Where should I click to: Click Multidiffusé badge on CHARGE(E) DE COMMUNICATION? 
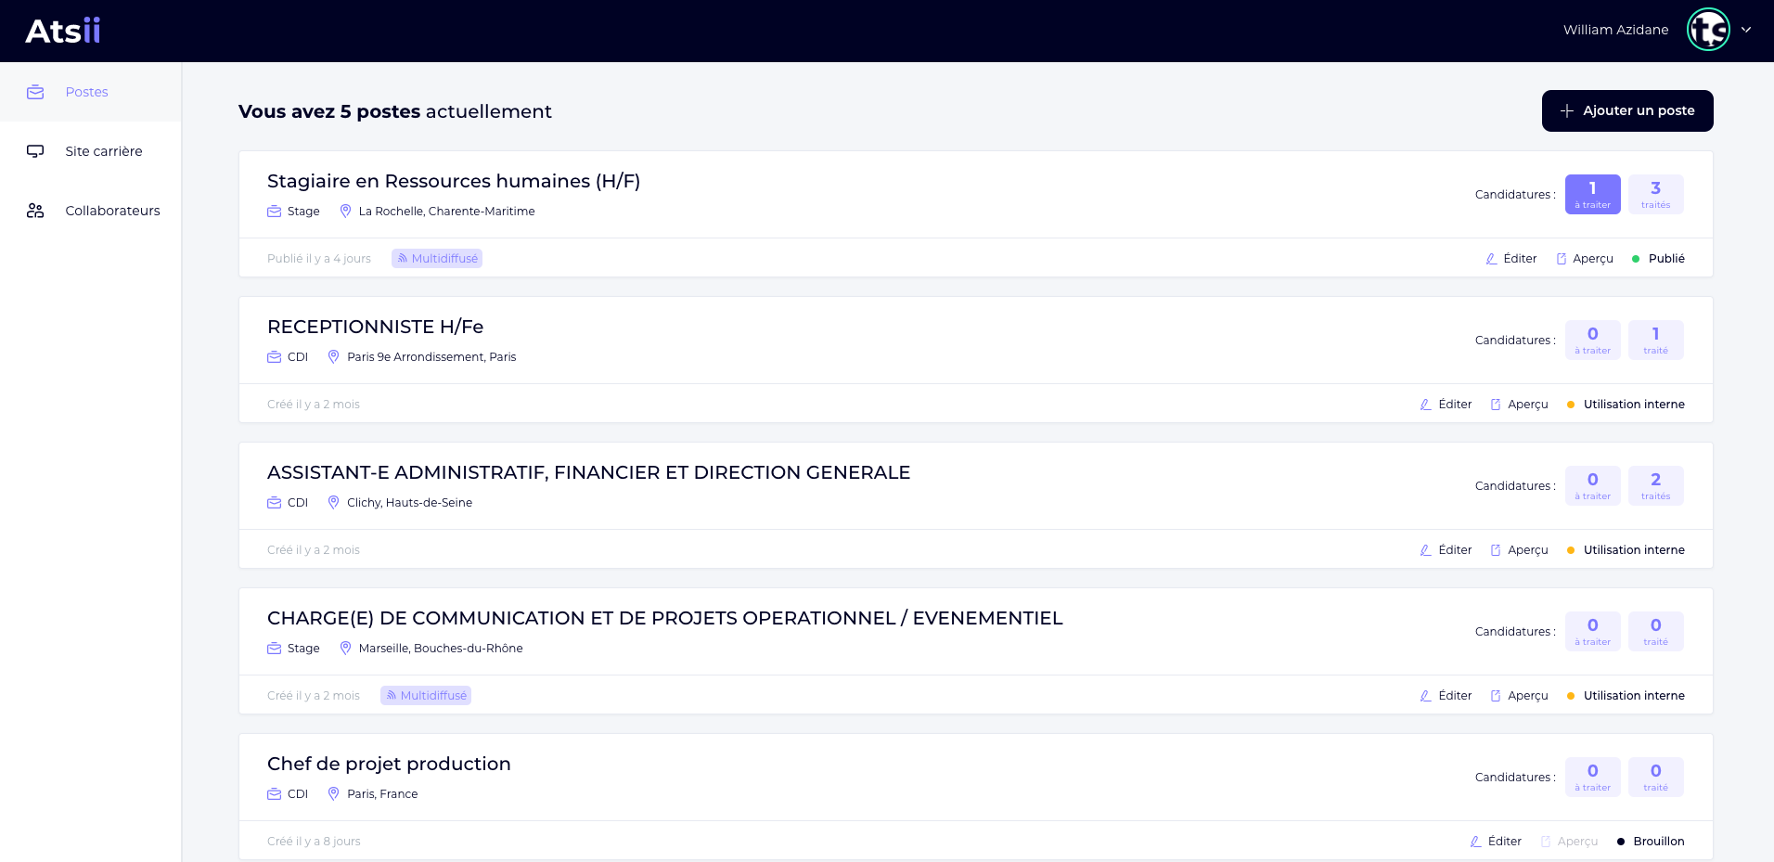[x=426, y=696]
